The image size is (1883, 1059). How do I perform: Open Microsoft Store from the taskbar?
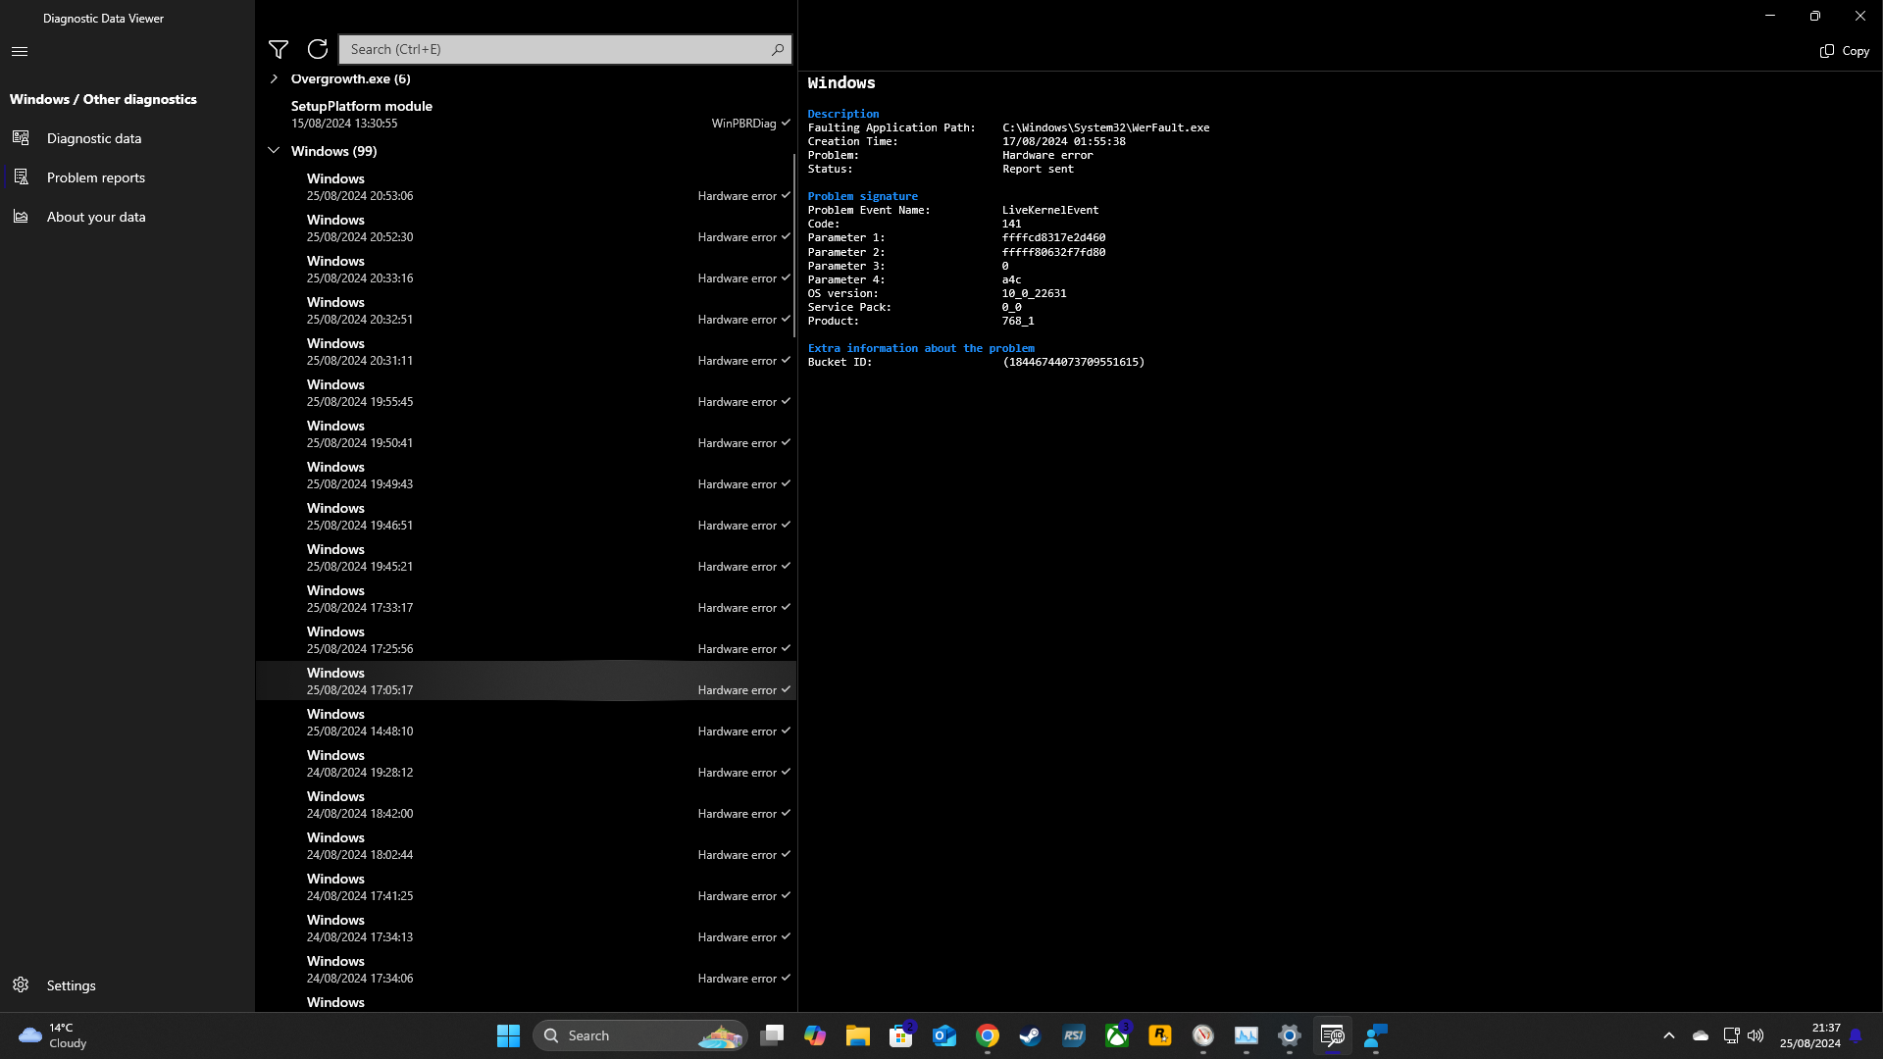click(x=901, y=1035)
